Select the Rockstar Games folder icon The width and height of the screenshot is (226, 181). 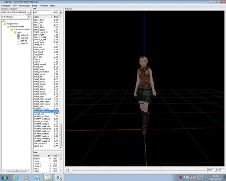[x=8, y=27]
